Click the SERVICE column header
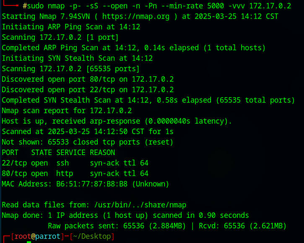Screen dimensions: 304x243 pyautogui.click(x=71, y=153)
